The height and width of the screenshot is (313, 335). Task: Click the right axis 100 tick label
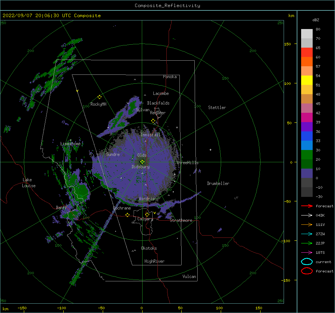tap(287, 83)
